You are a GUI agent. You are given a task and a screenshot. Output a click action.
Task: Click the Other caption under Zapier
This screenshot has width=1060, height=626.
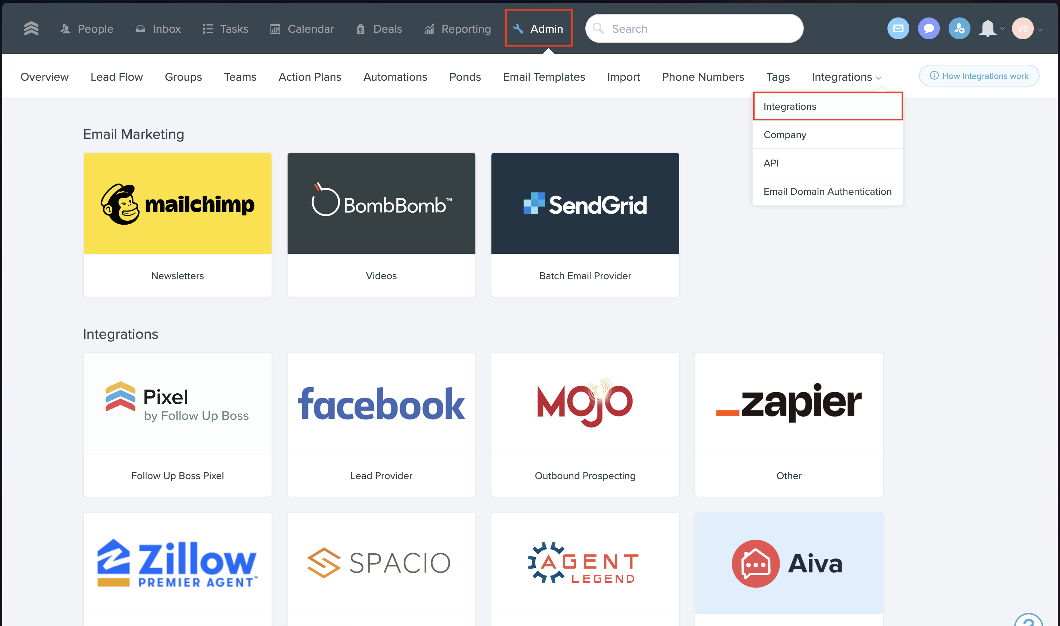pyautogui.click(x=789, y=476)
